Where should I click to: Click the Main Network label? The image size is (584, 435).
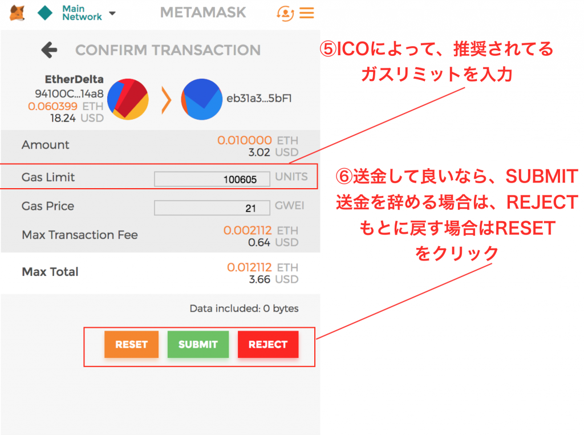(x=82, y=13)
